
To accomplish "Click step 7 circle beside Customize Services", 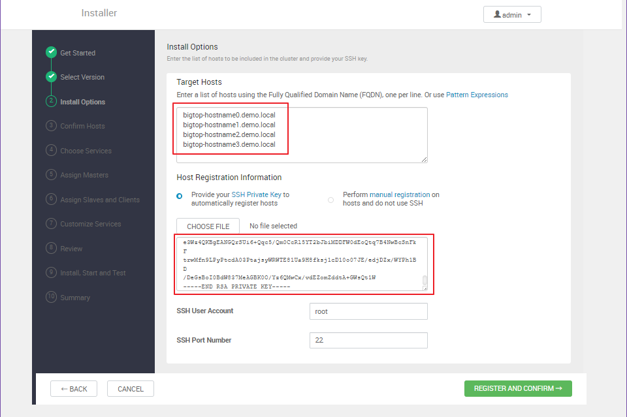I will coord(51,223).
